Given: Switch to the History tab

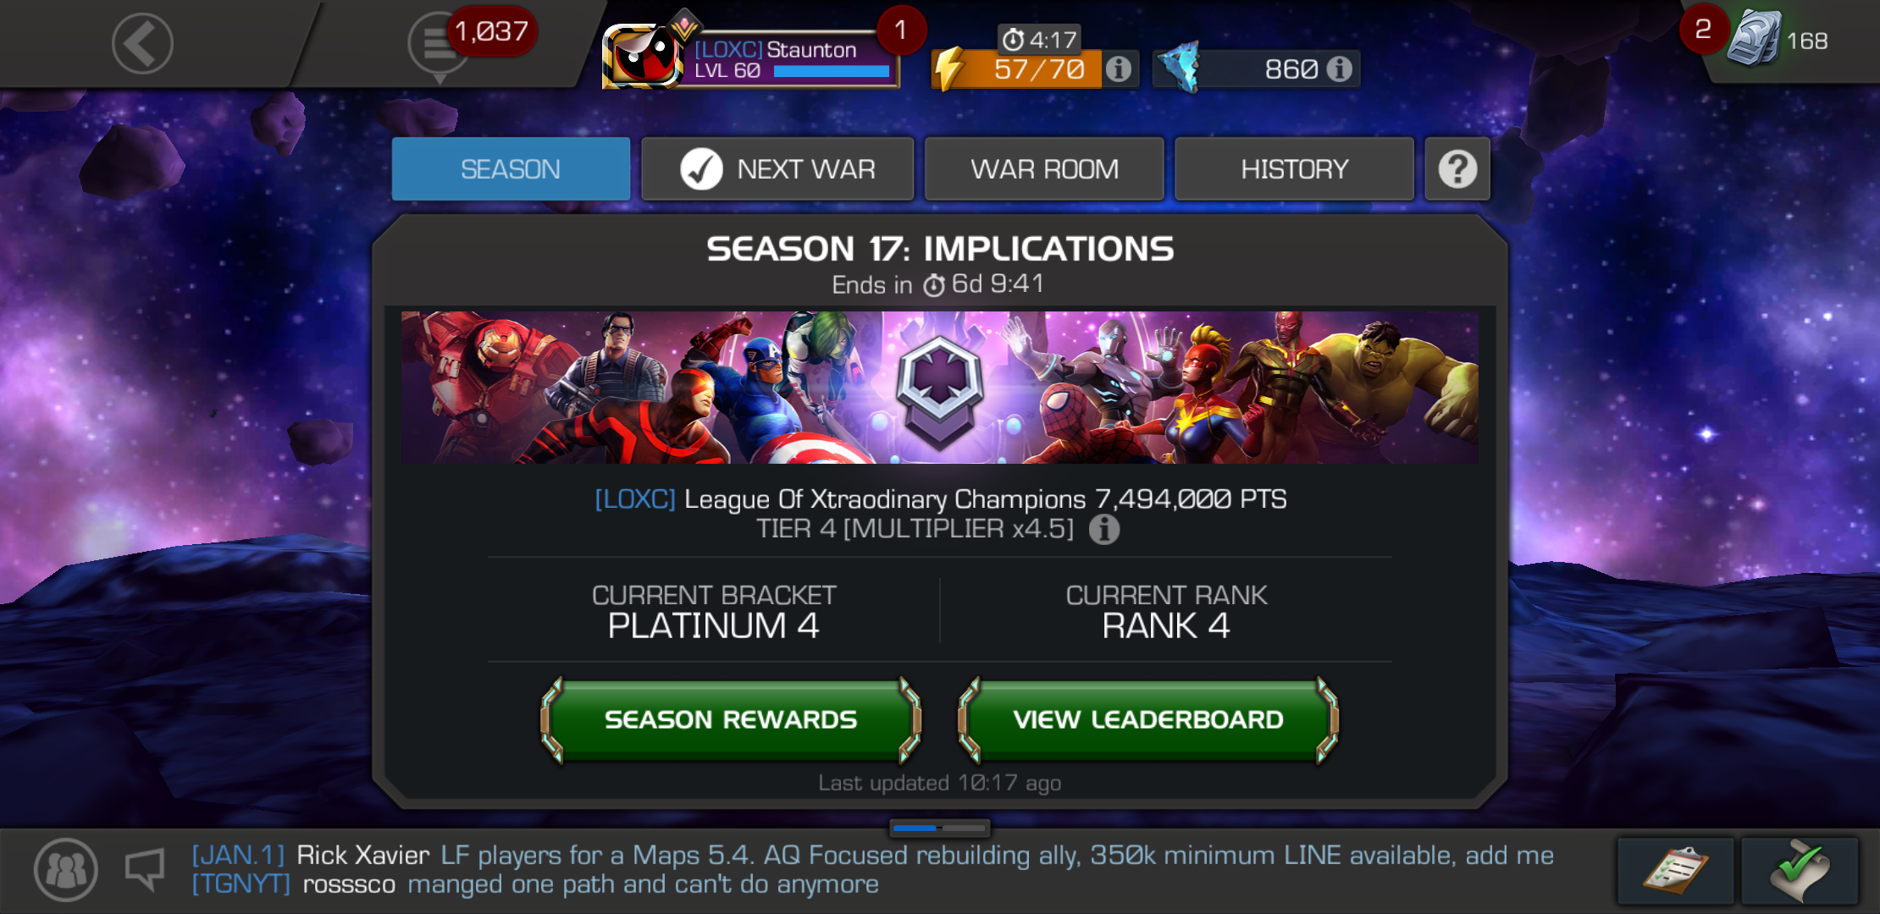Looking at the screenshot, I should coord(1294,169).
